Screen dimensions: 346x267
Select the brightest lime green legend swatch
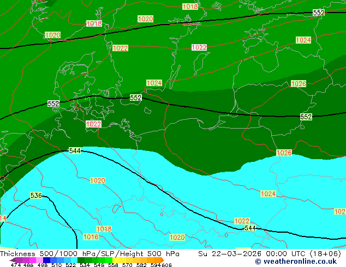109,260
